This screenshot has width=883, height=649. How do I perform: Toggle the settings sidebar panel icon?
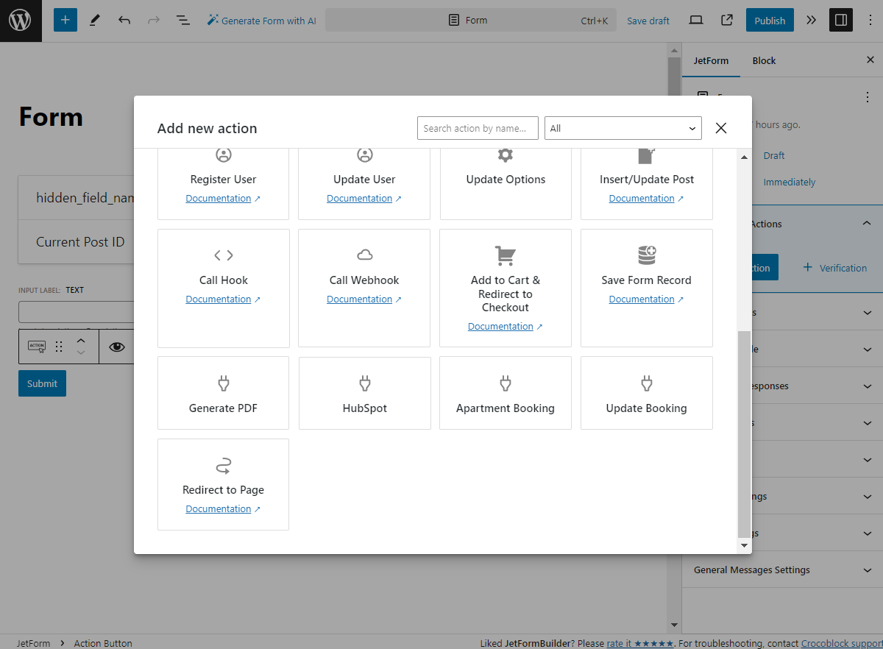(840, 20)
